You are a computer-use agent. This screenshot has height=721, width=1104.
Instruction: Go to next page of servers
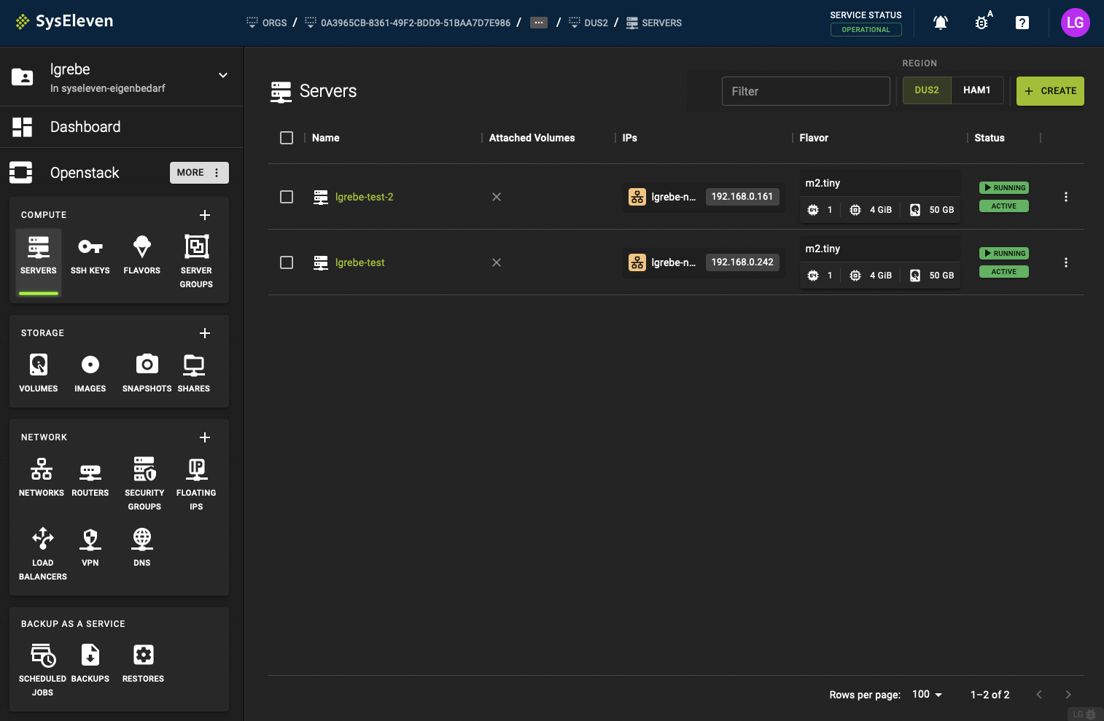pos(1068,695)
